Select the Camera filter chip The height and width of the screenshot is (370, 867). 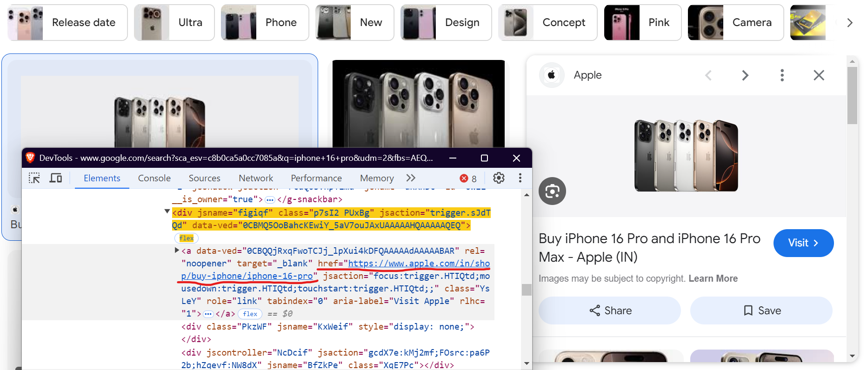pos(735,22)
